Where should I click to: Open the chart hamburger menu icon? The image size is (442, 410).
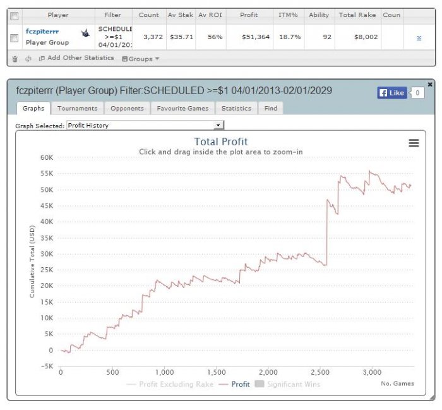pos(414,143)
